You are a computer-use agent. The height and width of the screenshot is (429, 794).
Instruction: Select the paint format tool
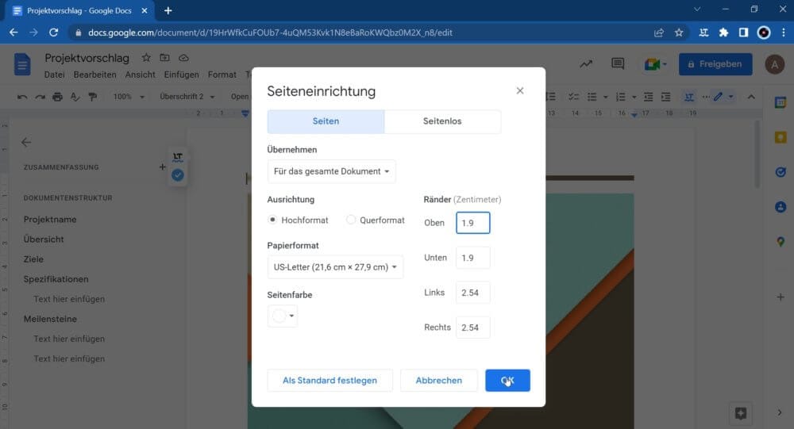coord(92,97)
